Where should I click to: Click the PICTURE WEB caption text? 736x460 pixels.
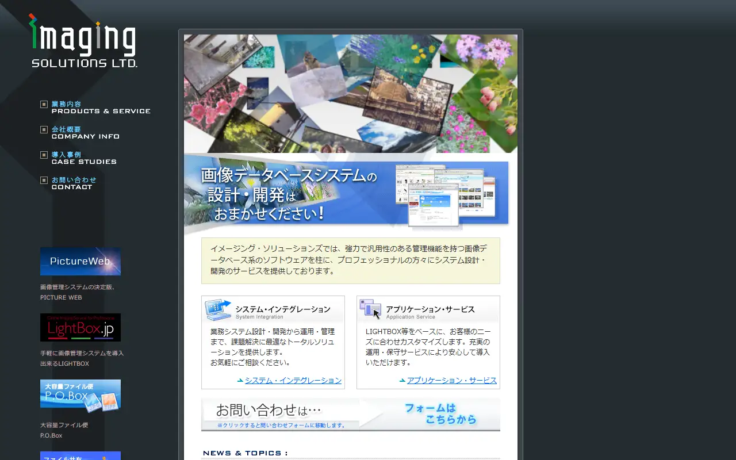point(61,297)
